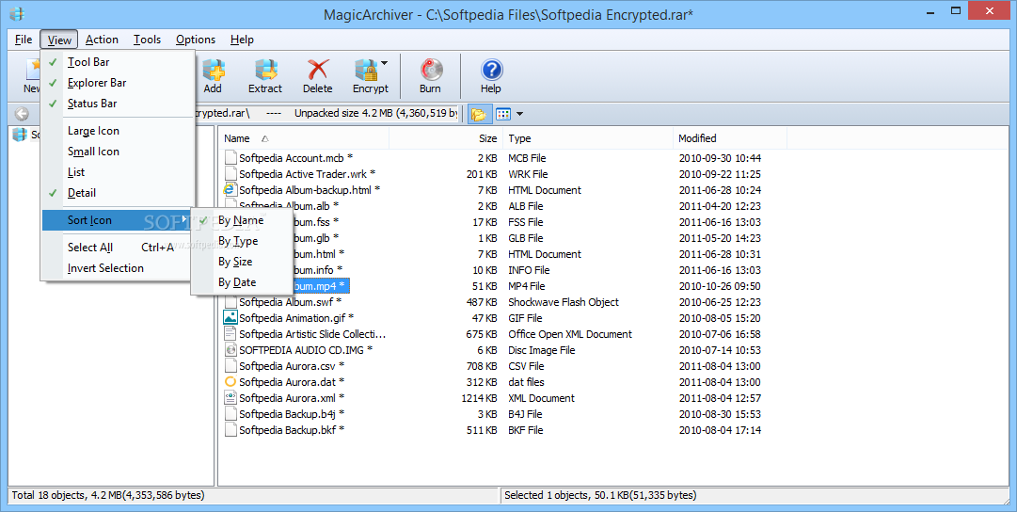Select Softpedia Album.swf file
The width and height of the screenshot is (1017, 512).
pyautogui.click(x=290, y=302)
